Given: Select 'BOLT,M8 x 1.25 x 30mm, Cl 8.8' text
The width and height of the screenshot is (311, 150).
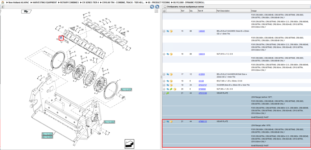Looking at the screenshot, I should click(x=229, y=81).
